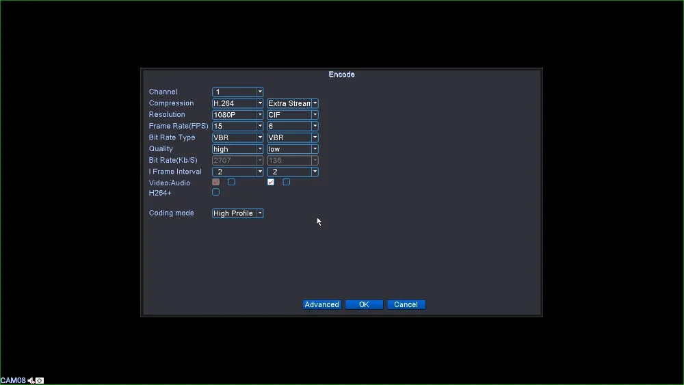Open the Extra Stream type dropdown

click(293, 103)
